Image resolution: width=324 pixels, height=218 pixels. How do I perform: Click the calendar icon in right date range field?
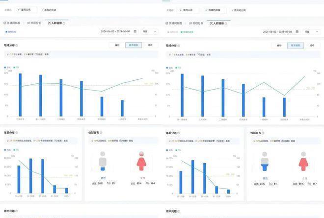tap(297, 31)
